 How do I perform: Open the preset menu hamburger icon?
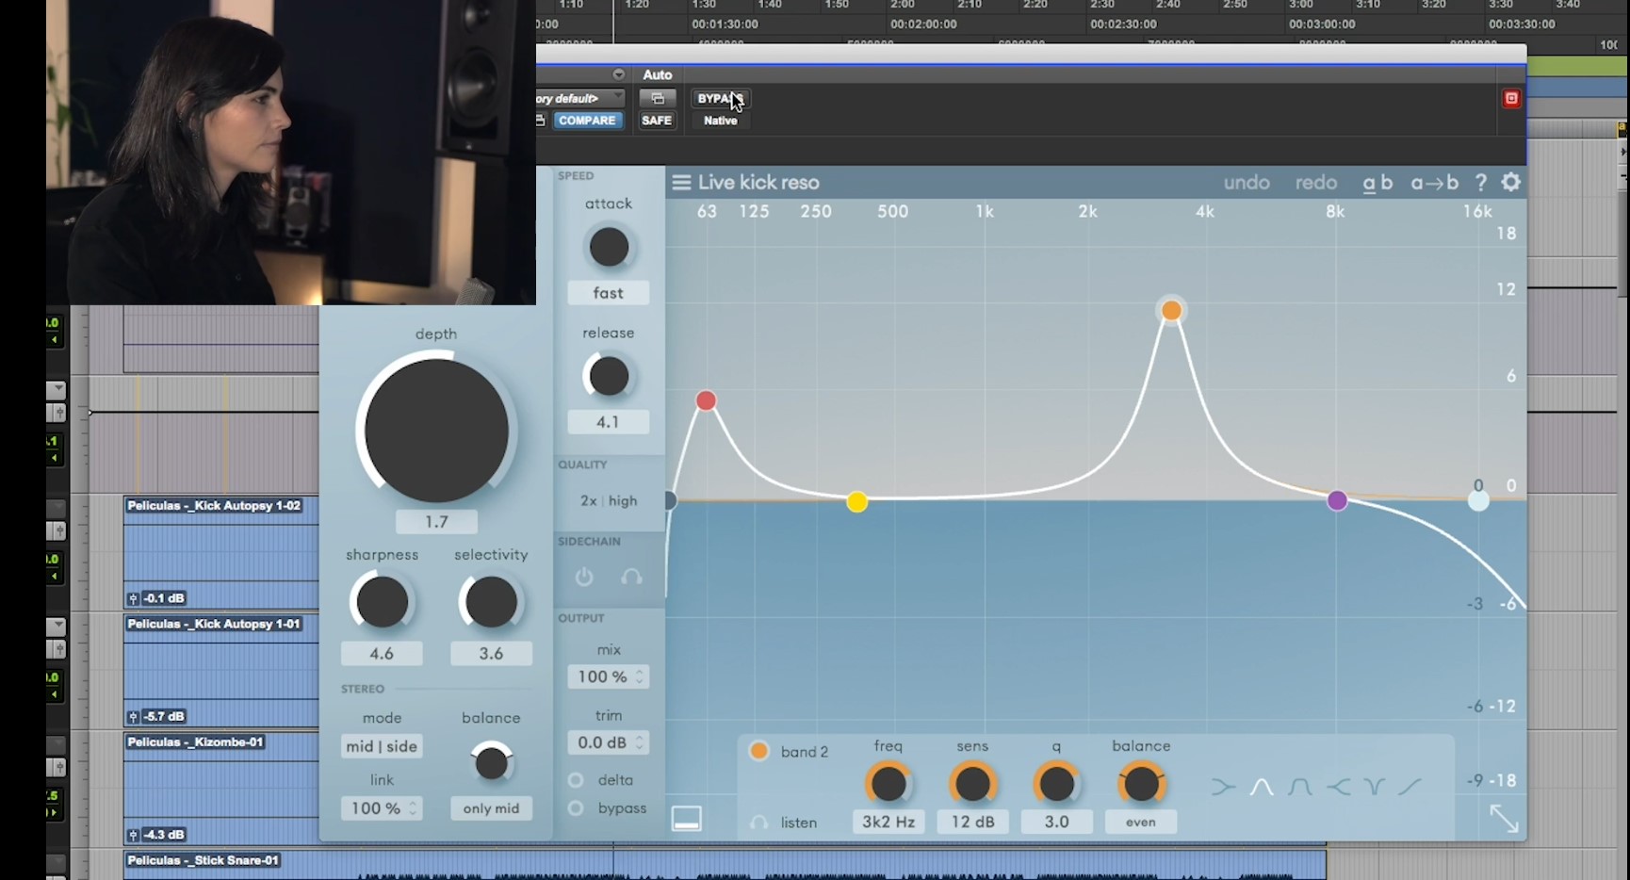click(681, 183)
